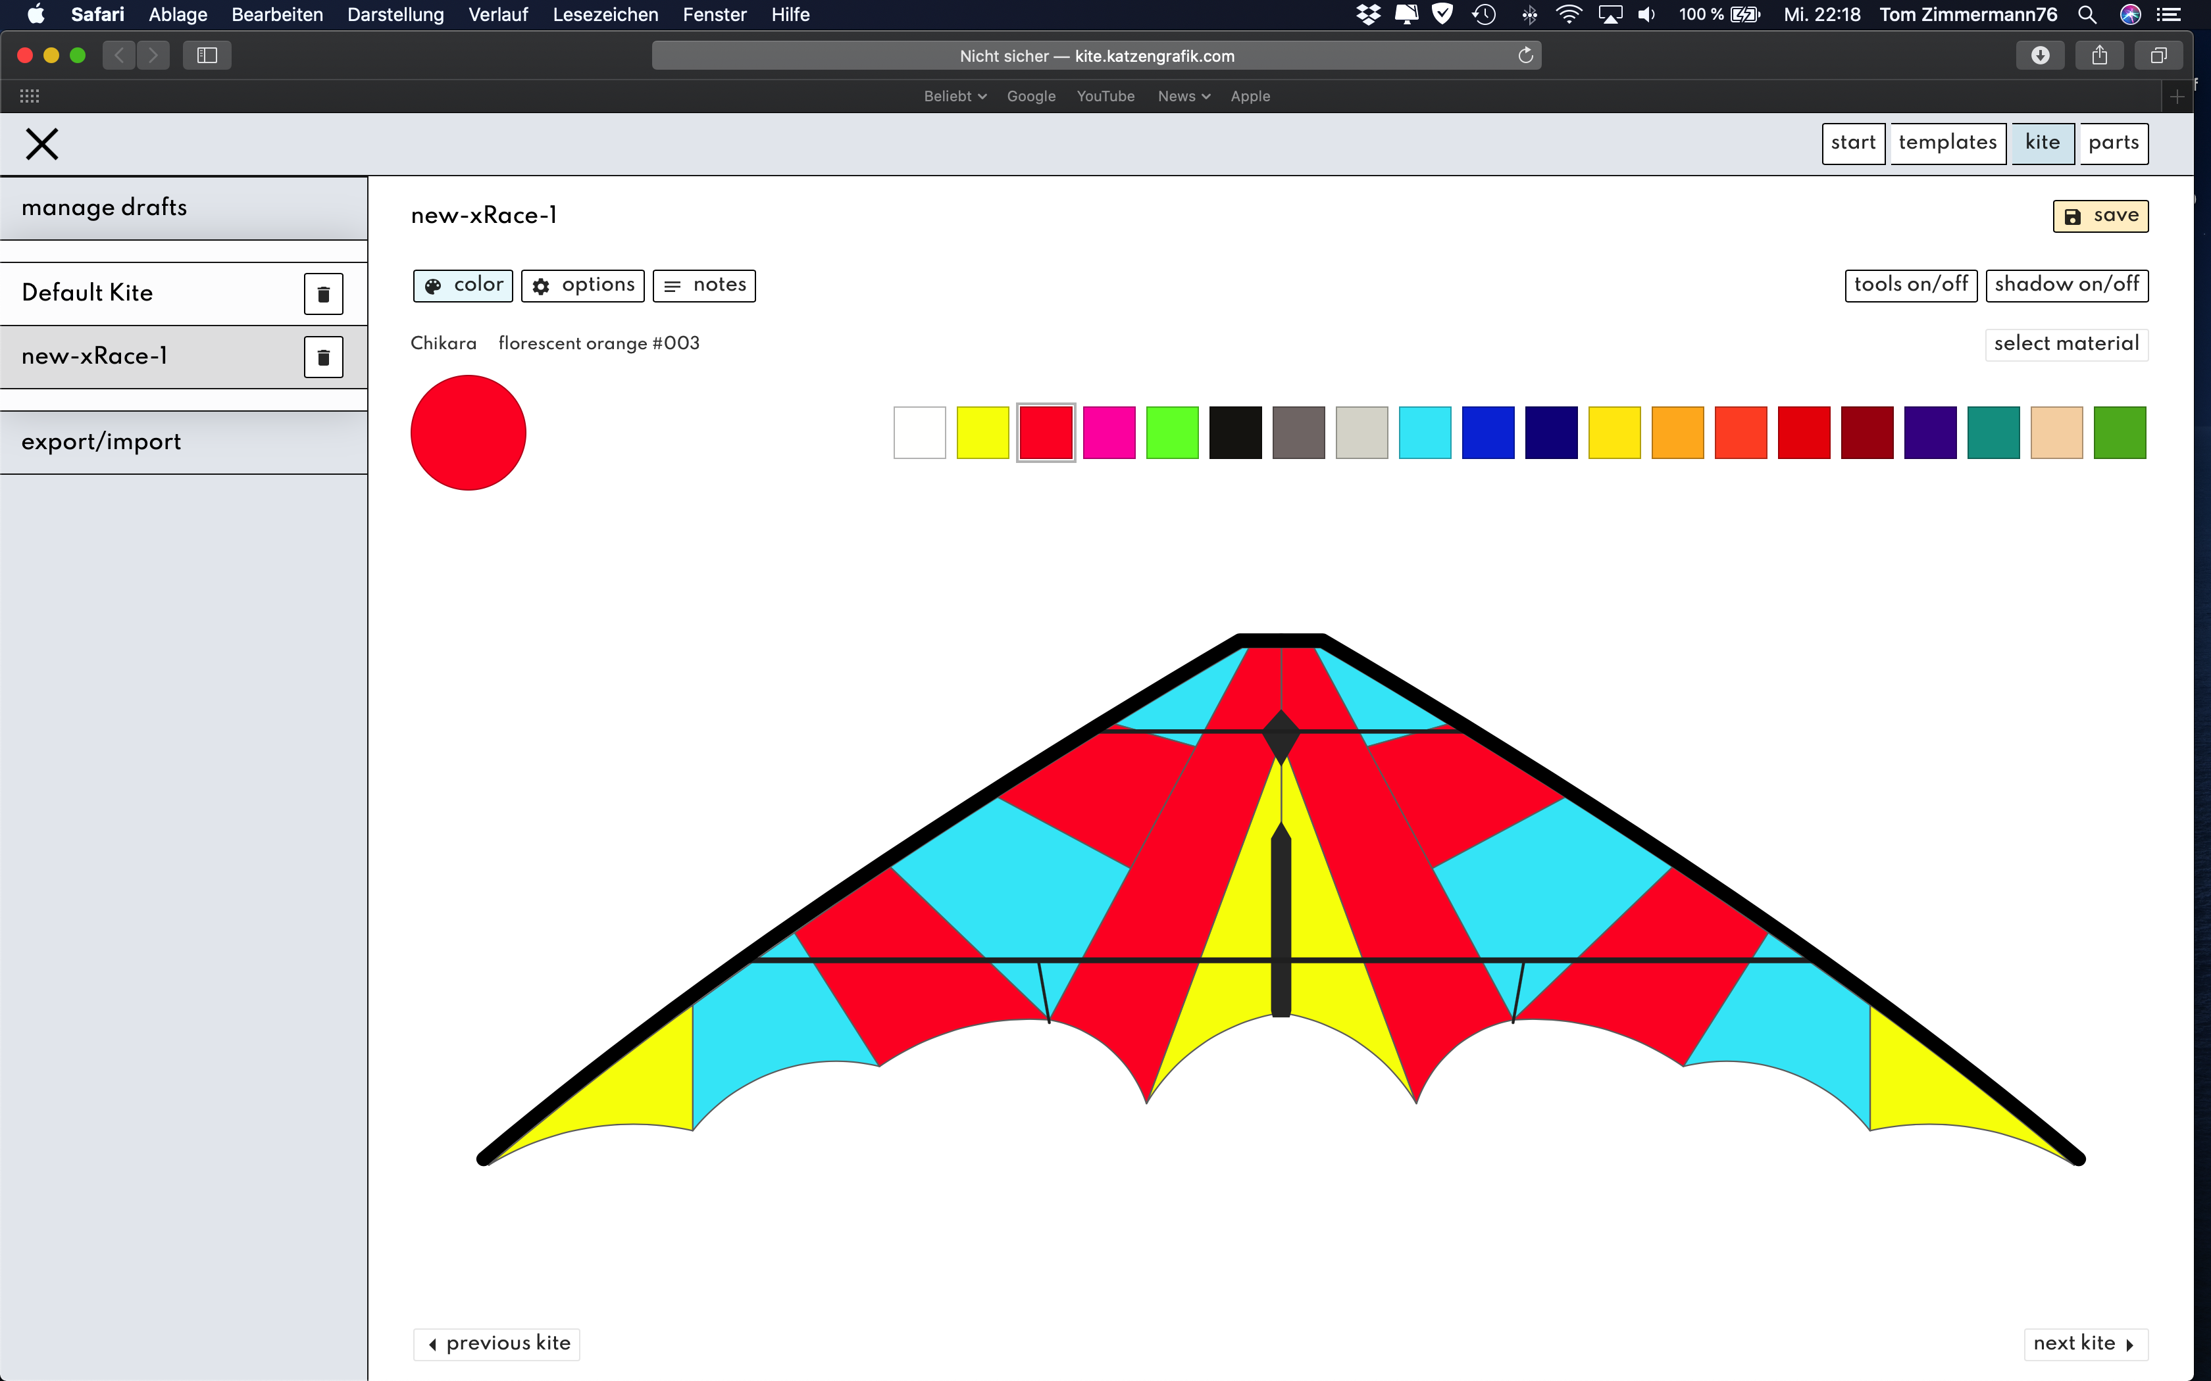This screenshot has height=1381, width=2211.
Task: Expand the Beliebt bookmarks dropdown
Action: coord(955,96)
